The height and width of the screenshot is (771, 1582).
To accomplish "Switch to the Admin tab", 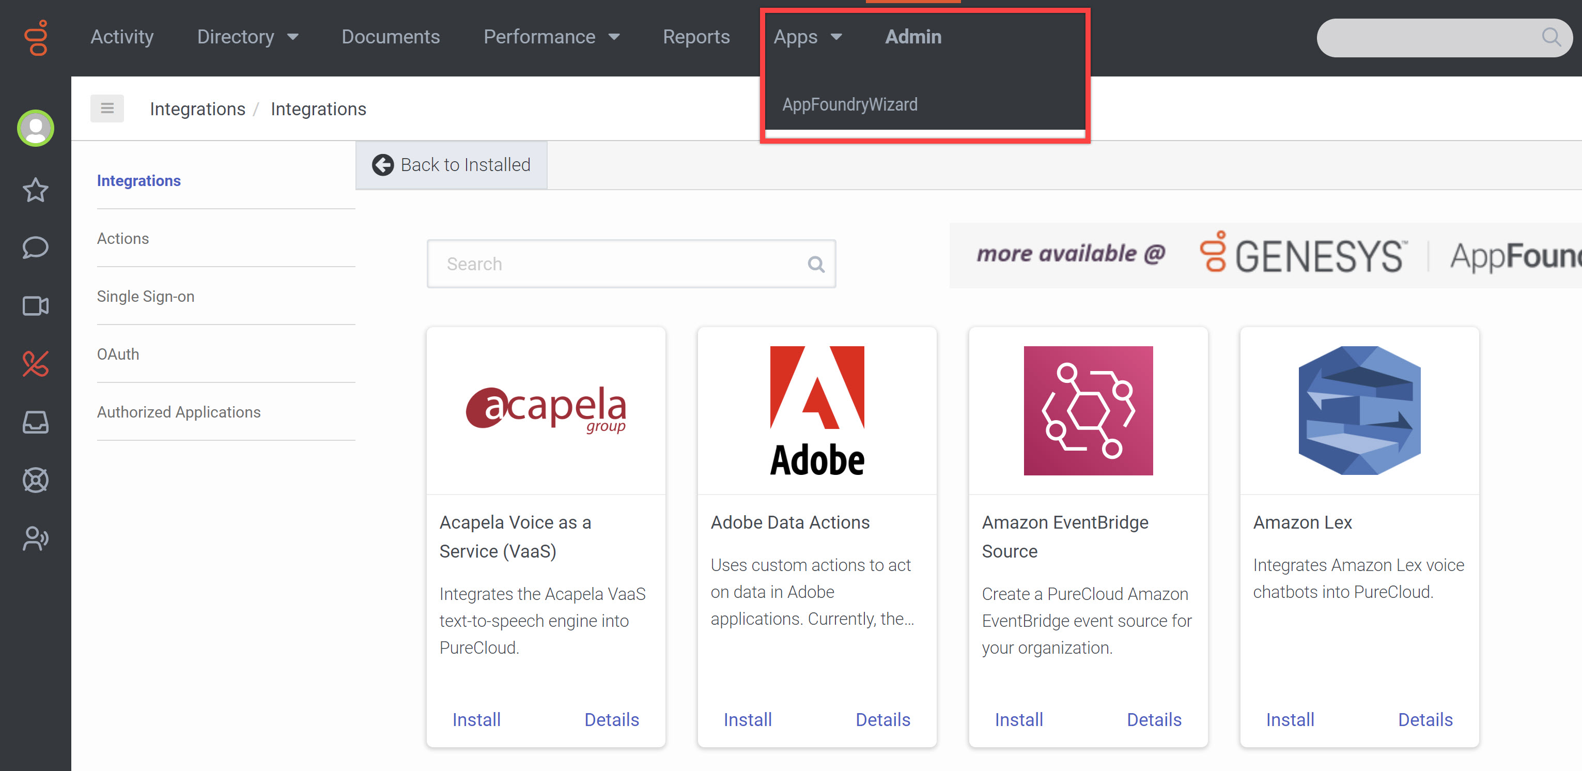I will point(912,37).
